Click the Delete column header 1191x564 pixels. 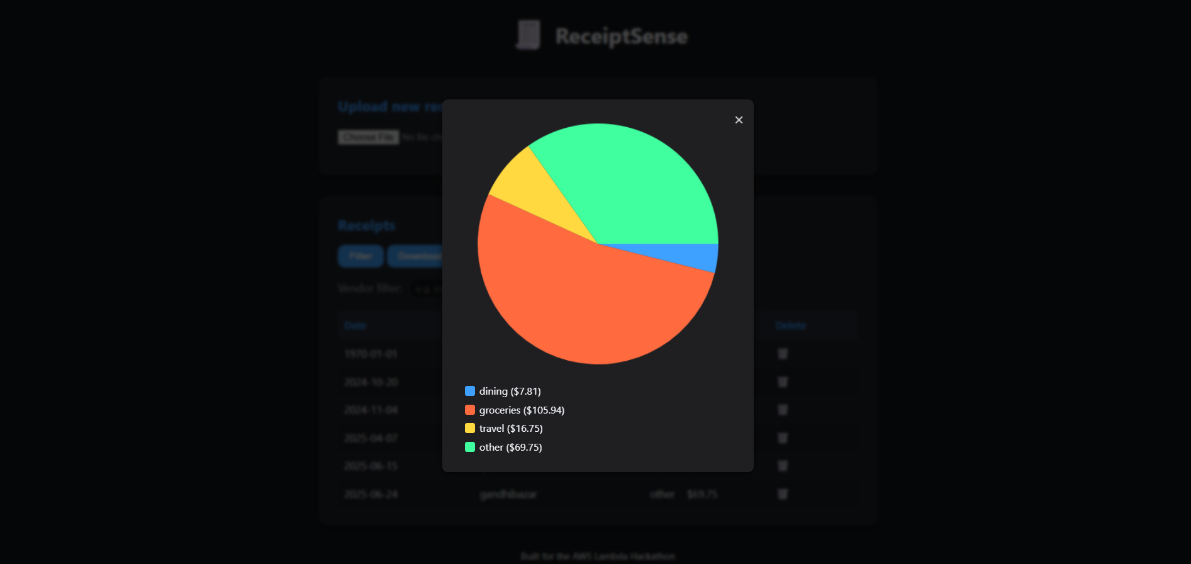(791, 325)
